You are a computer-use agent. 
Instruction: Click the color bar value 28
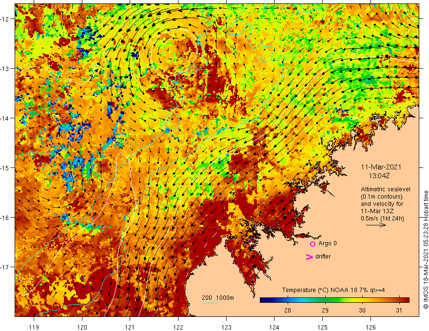[287, 310]
